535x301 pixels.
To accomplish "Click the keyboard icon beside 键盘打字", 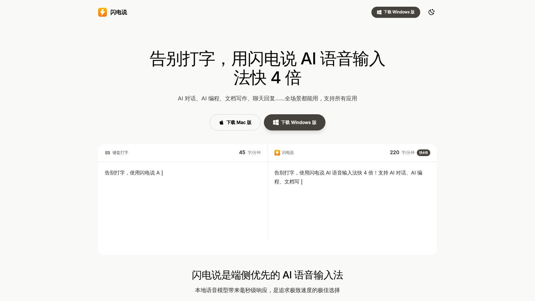I will pyautogui.click(x=108, y=153).
